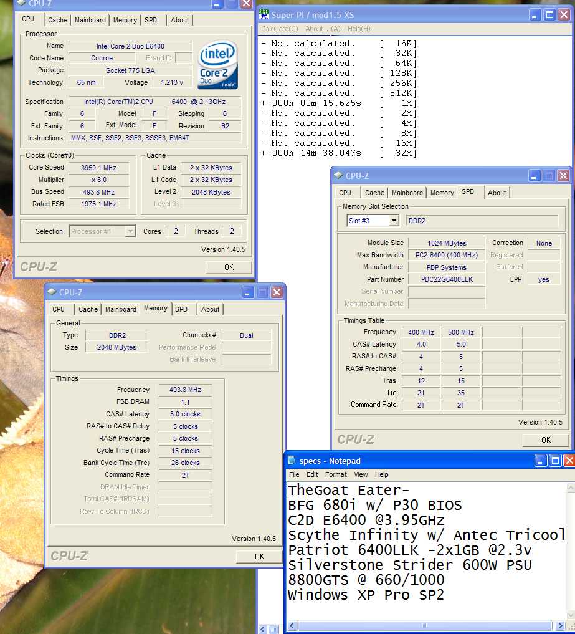The image size is (575, 634).
Task: Open the Mainboard tab in the processor CPU-Z window
Action: [x=90, y=20]
